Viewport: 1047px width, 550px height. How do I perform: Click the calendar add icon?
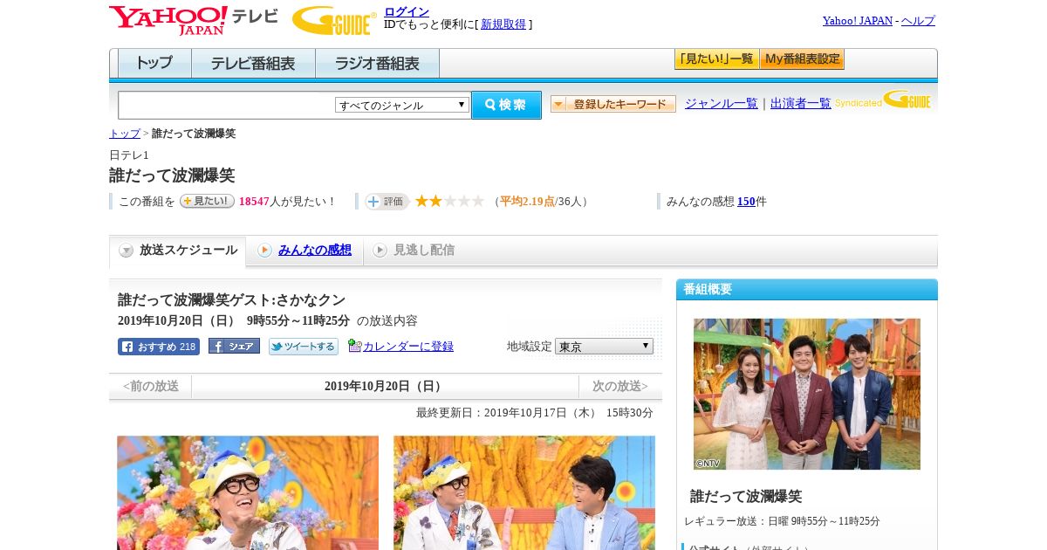coord(354,346)
